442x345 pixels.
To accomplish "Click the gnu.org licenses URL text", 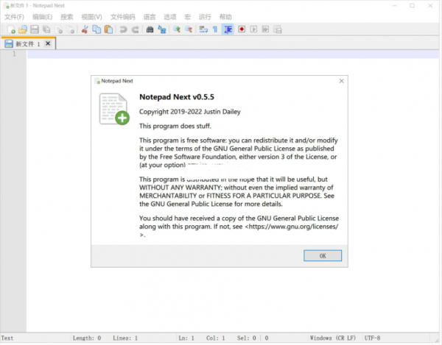I will [292, 227].
